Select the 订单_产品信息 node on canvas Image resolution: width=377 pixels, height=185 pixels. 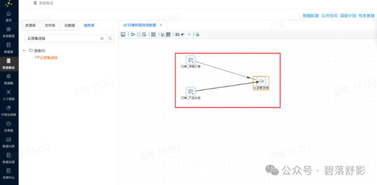(x=191, y=93)
